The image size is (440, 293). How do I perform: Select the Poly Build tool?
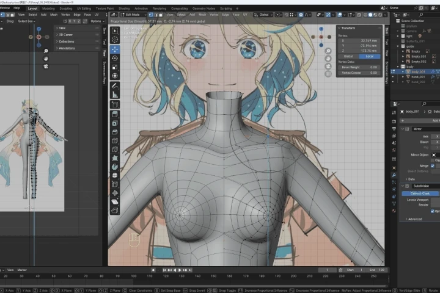[115, 158]
